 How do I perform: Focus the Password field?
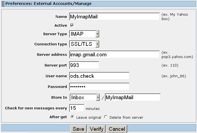[x=99, y=87]
